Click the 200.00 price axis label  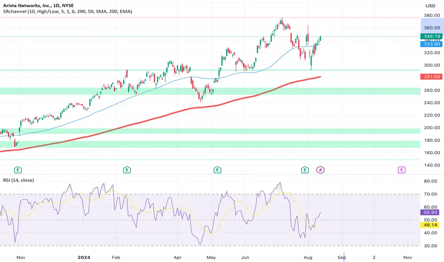[432, 128]
